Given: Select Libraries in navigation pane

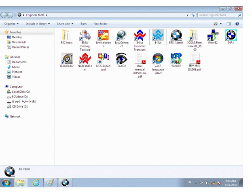Looking at the screenshot, I should coord(15,57).
